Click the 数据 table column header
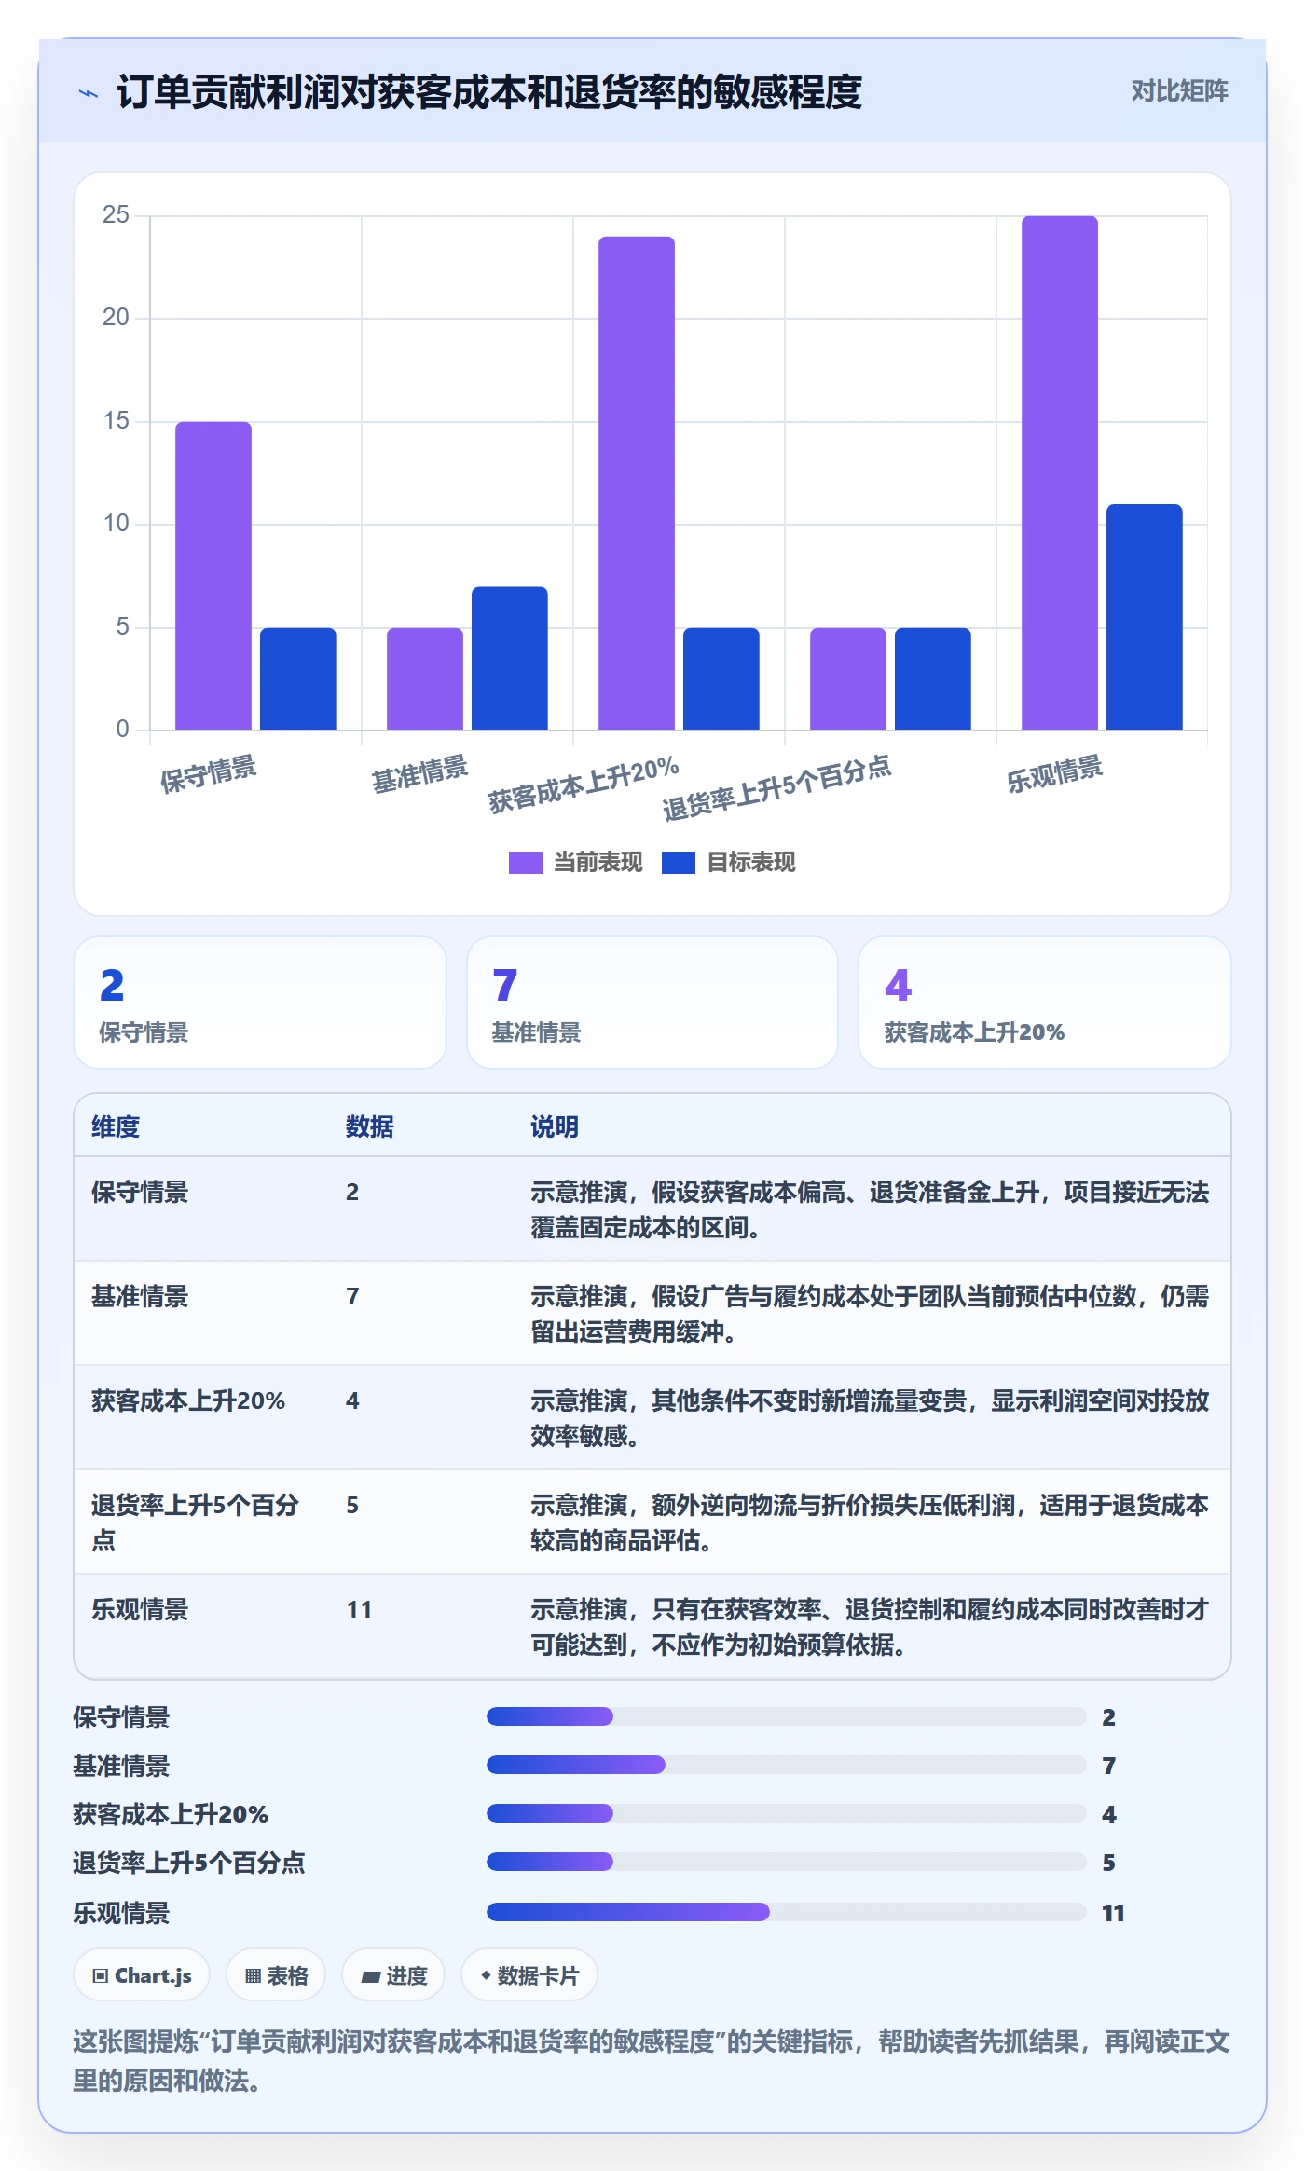Screen dimensions: 1305x2171 (x=370, y=1126)
